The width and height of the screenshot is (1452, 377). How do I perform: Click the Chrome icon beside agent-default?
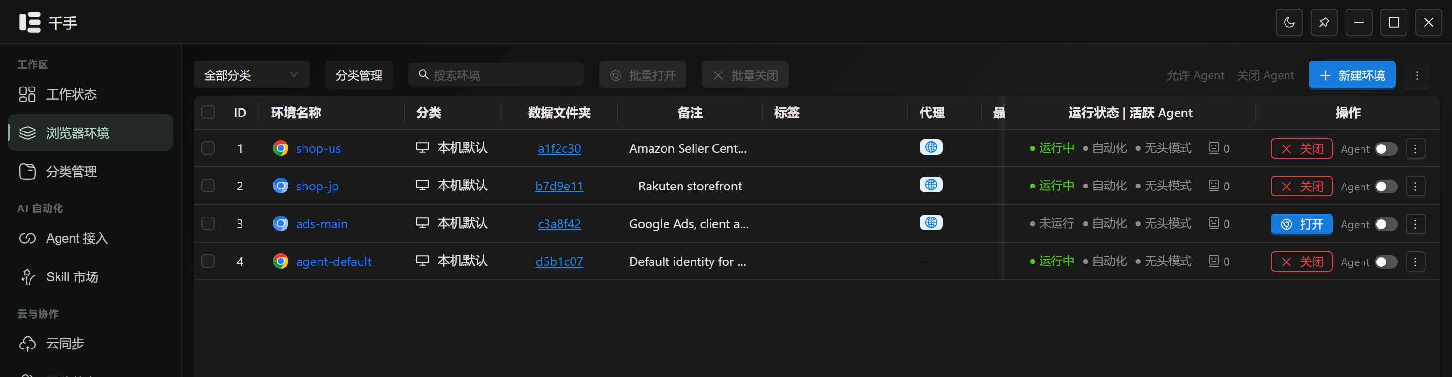[281, 261]
